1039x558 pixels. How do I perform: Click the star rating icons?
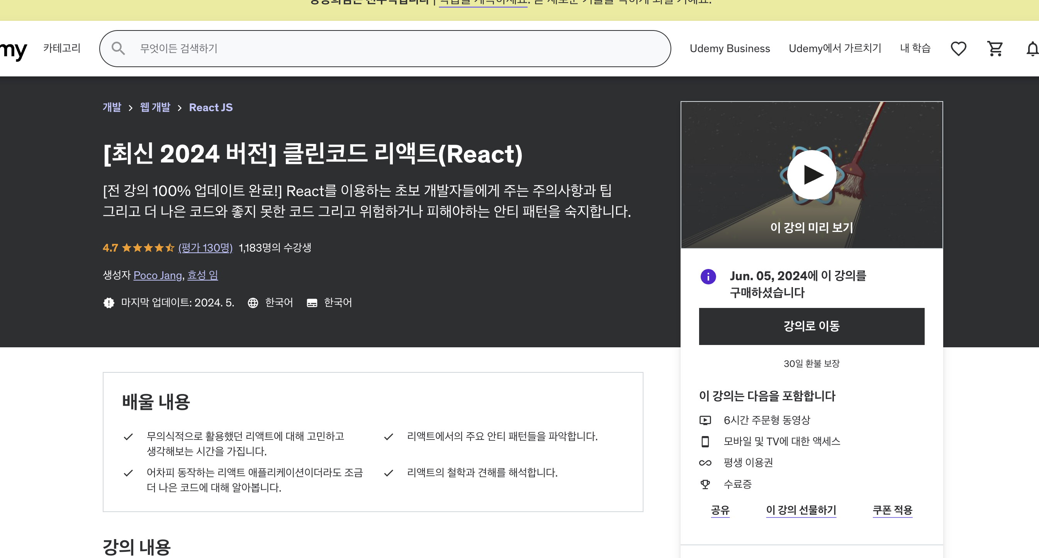coord(148,248)
